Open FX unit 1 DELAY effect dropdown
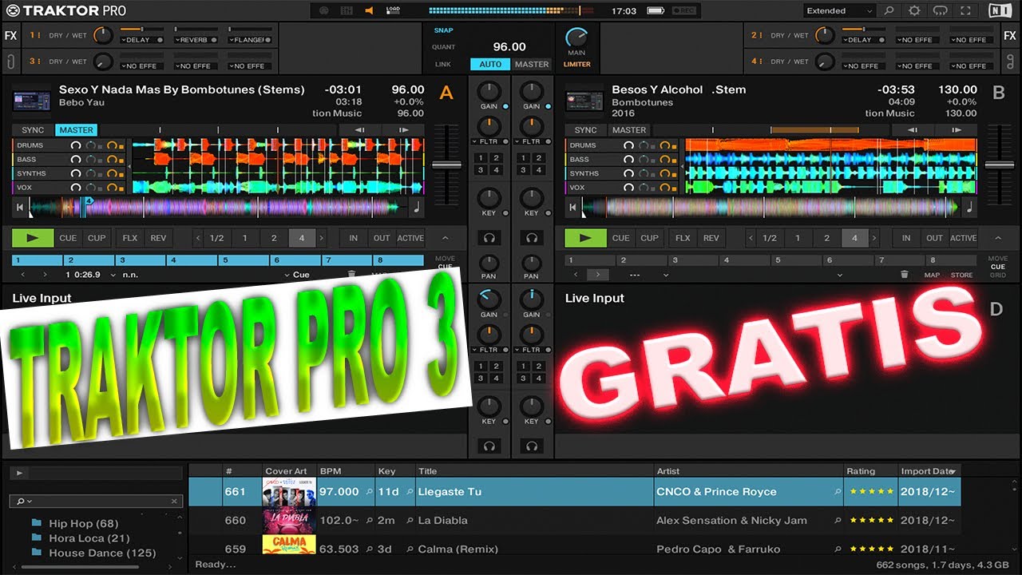This screenshot has width=1022, height=575. pos(141,39)
